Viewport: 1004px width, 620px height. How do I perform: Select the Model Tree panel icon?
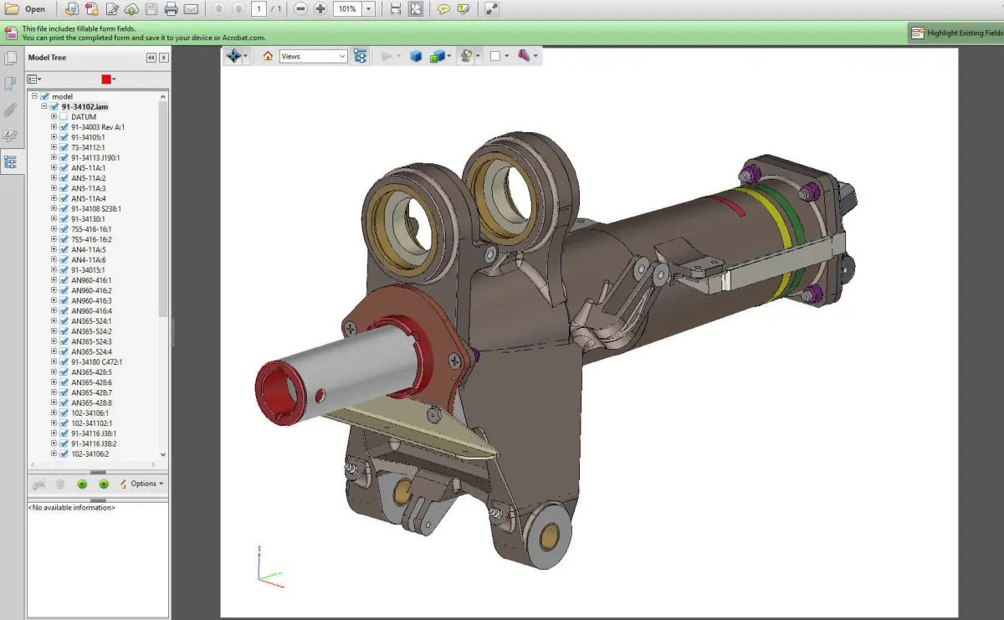(10, 162)
